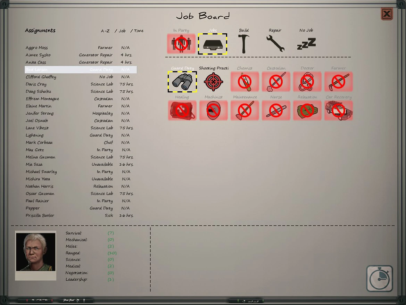Select Michael Swarley row
Screen dimensions: 406x305
pos(81,172)
